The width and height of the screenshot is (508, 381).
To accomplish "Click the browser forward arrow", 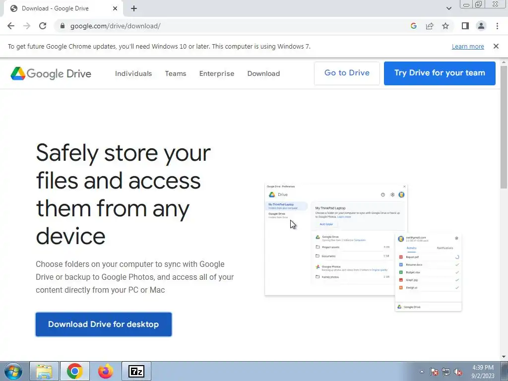I will coord(27,26).
